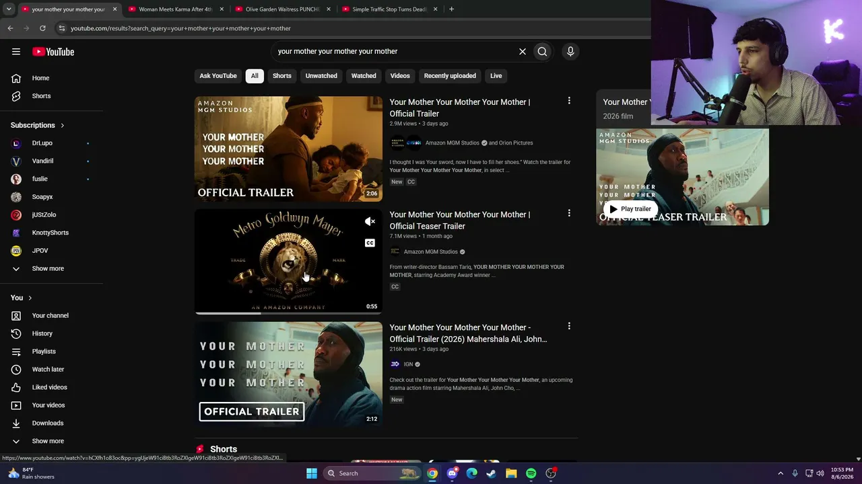View site information icon in address bar
The width and height of the screenshot is (862, 484).
[61, 28]
